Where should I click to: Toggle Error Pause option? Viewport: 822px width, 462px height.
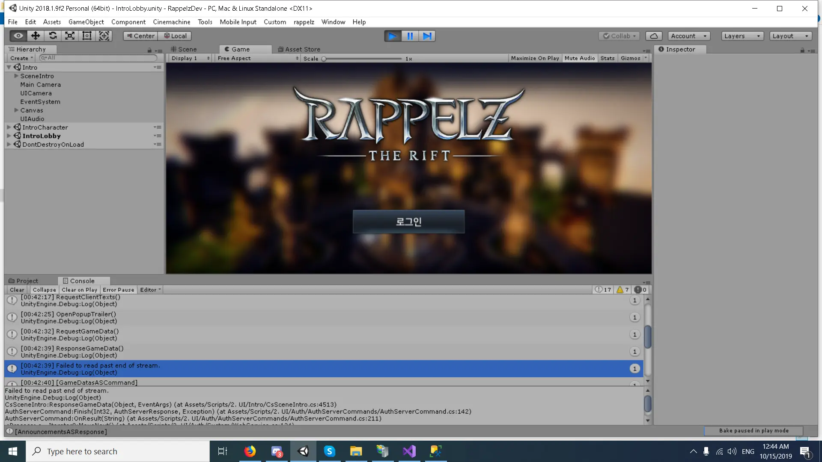pos(118,290)
